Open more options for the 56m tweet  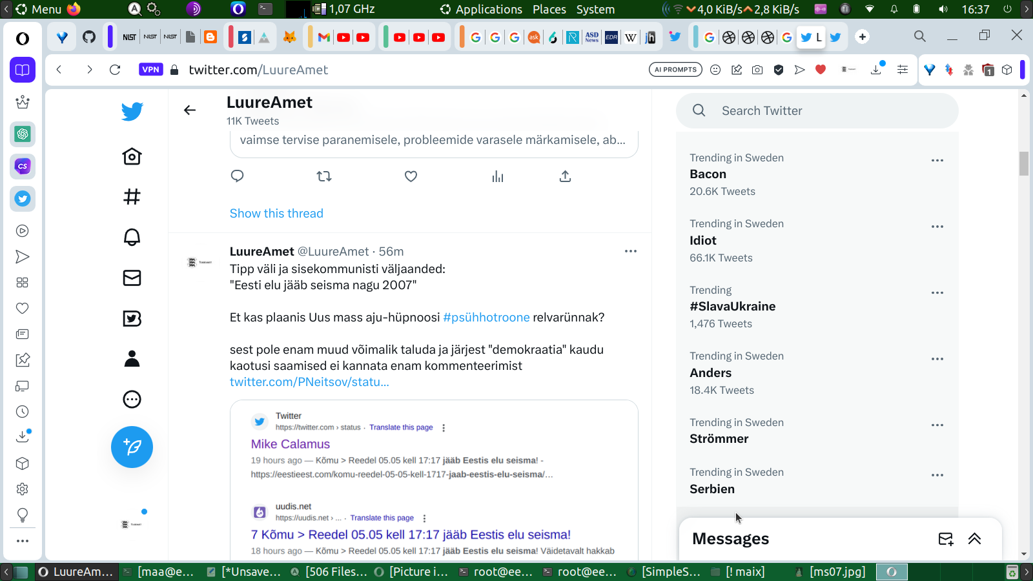tap(631, 251)
